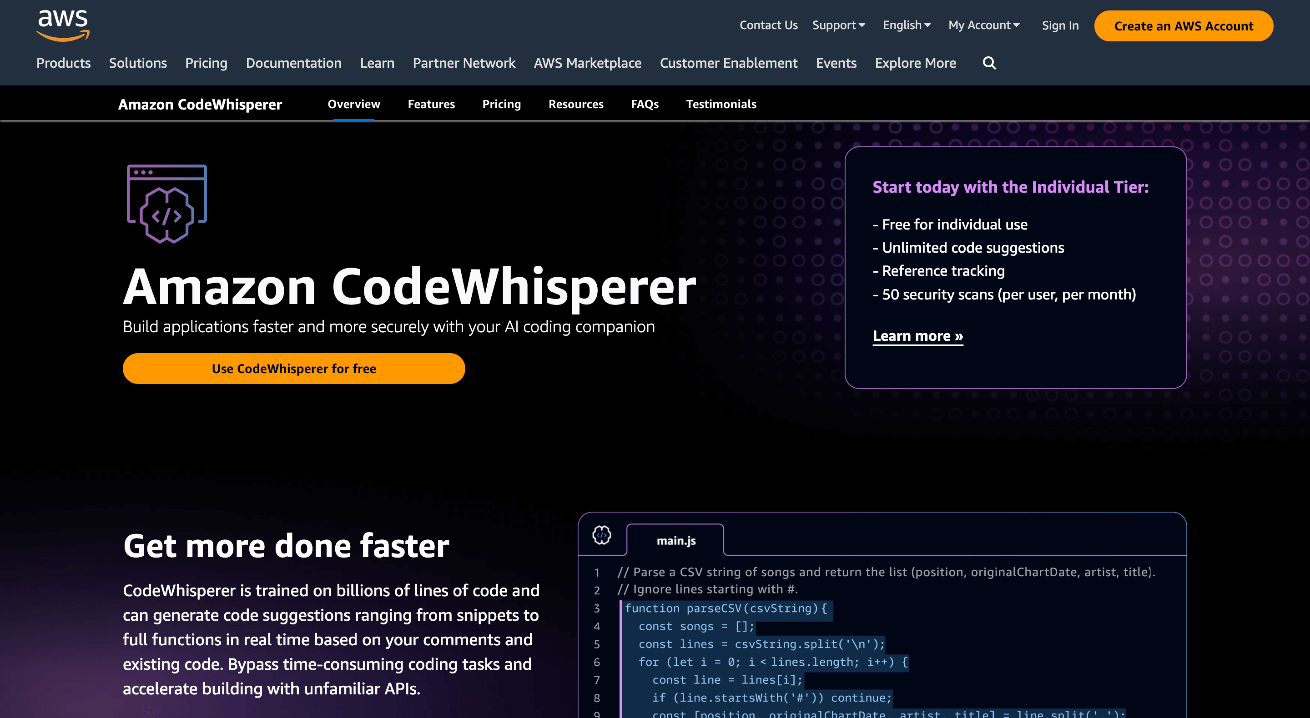Click the 'function parseCSV(csvString){' code line
This screenshot has height=718, width=1310.
point(726,608)
